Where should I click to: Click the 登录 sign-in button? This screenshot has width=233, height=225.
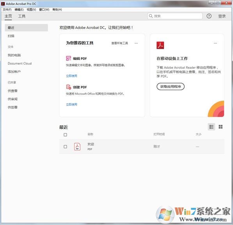click(x=222, y=16)
